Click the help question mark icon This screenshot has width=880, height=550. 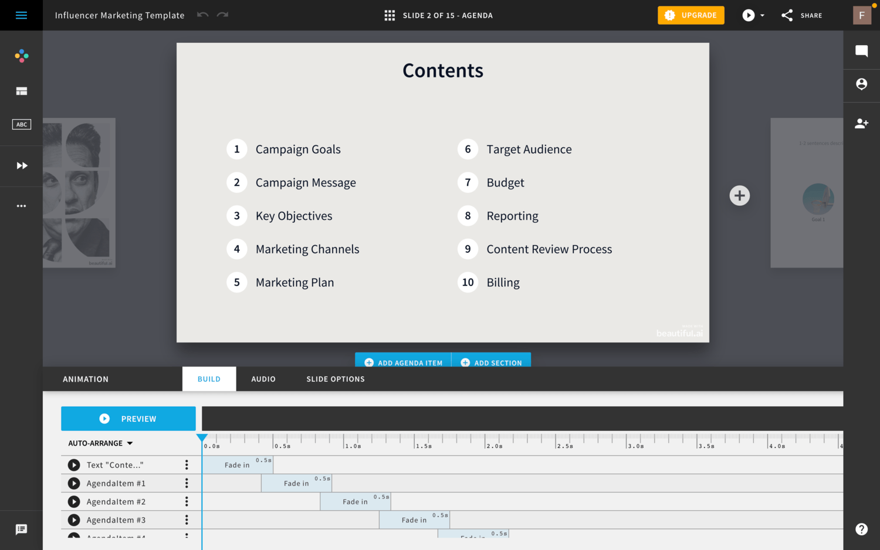[861, 529]
